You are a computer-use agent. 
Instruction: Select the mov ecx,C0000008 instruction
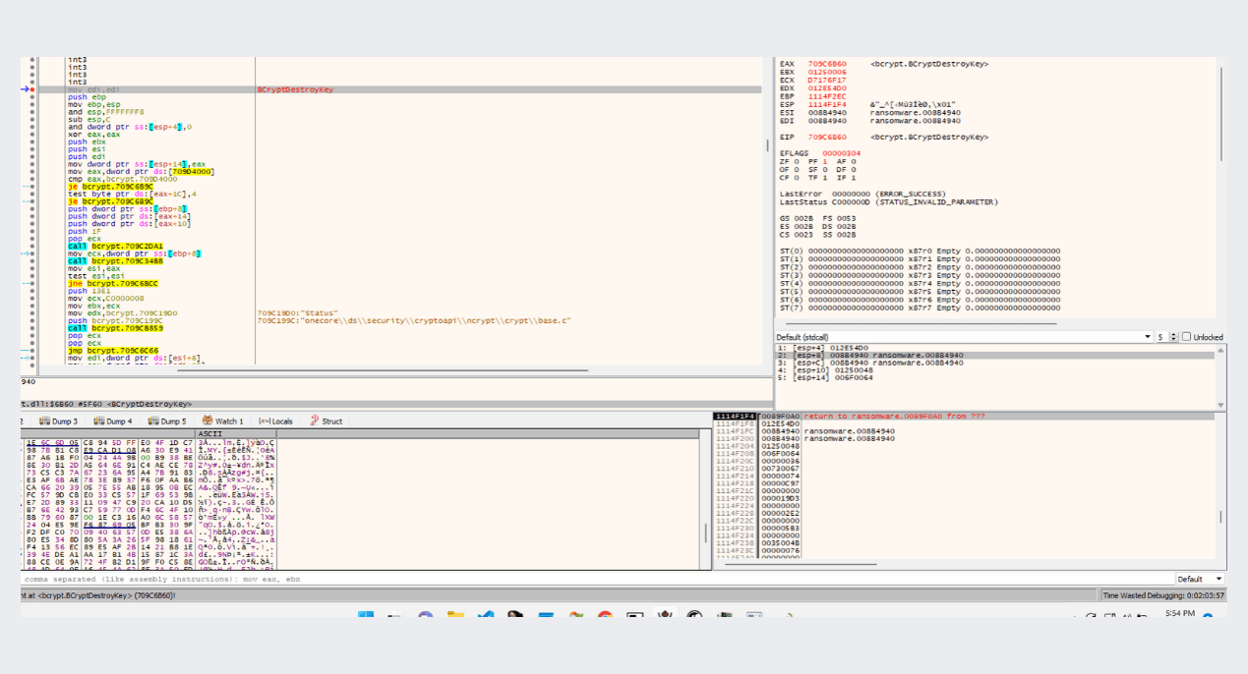pos(105,298)
